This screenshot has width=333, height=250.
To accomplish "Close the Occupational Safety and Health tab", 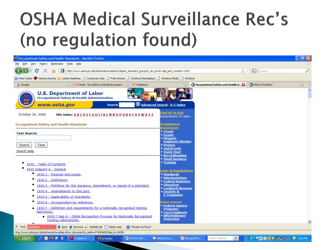I will (x=243, y=85).
